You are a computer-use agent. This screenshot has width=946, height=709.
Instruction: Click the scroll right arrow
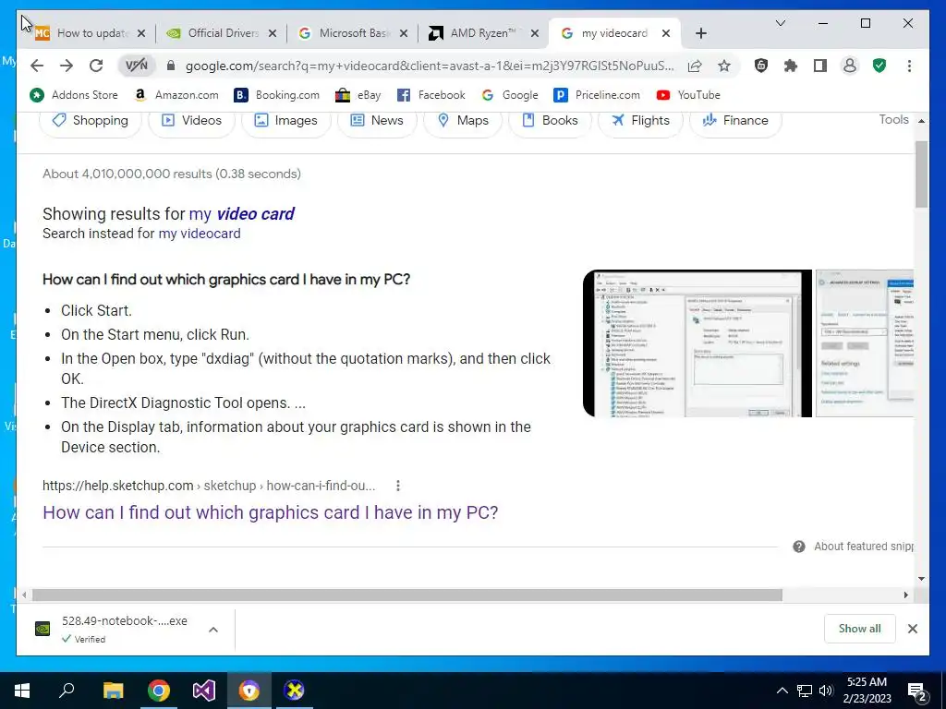click(905, 595)
